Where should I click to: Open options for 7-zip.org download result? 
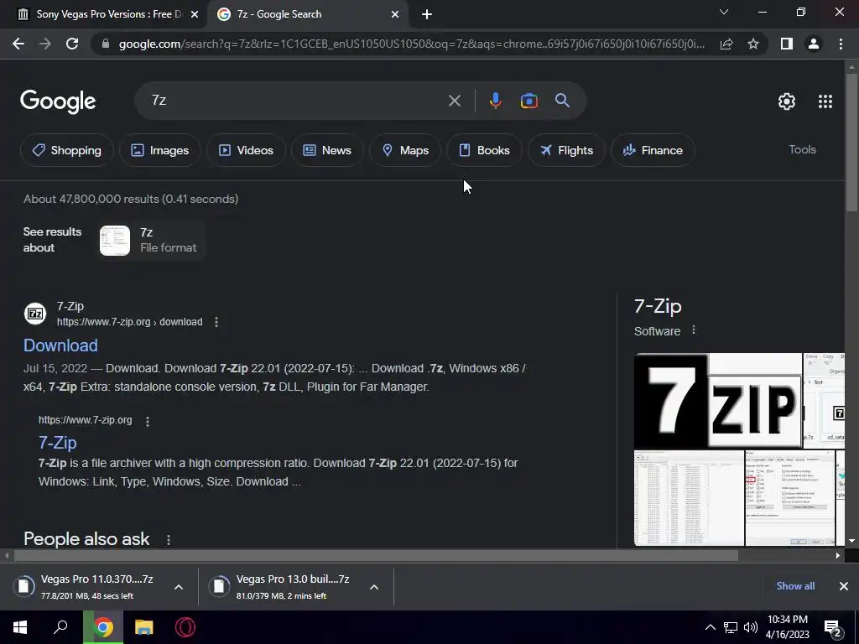[216, 322]
